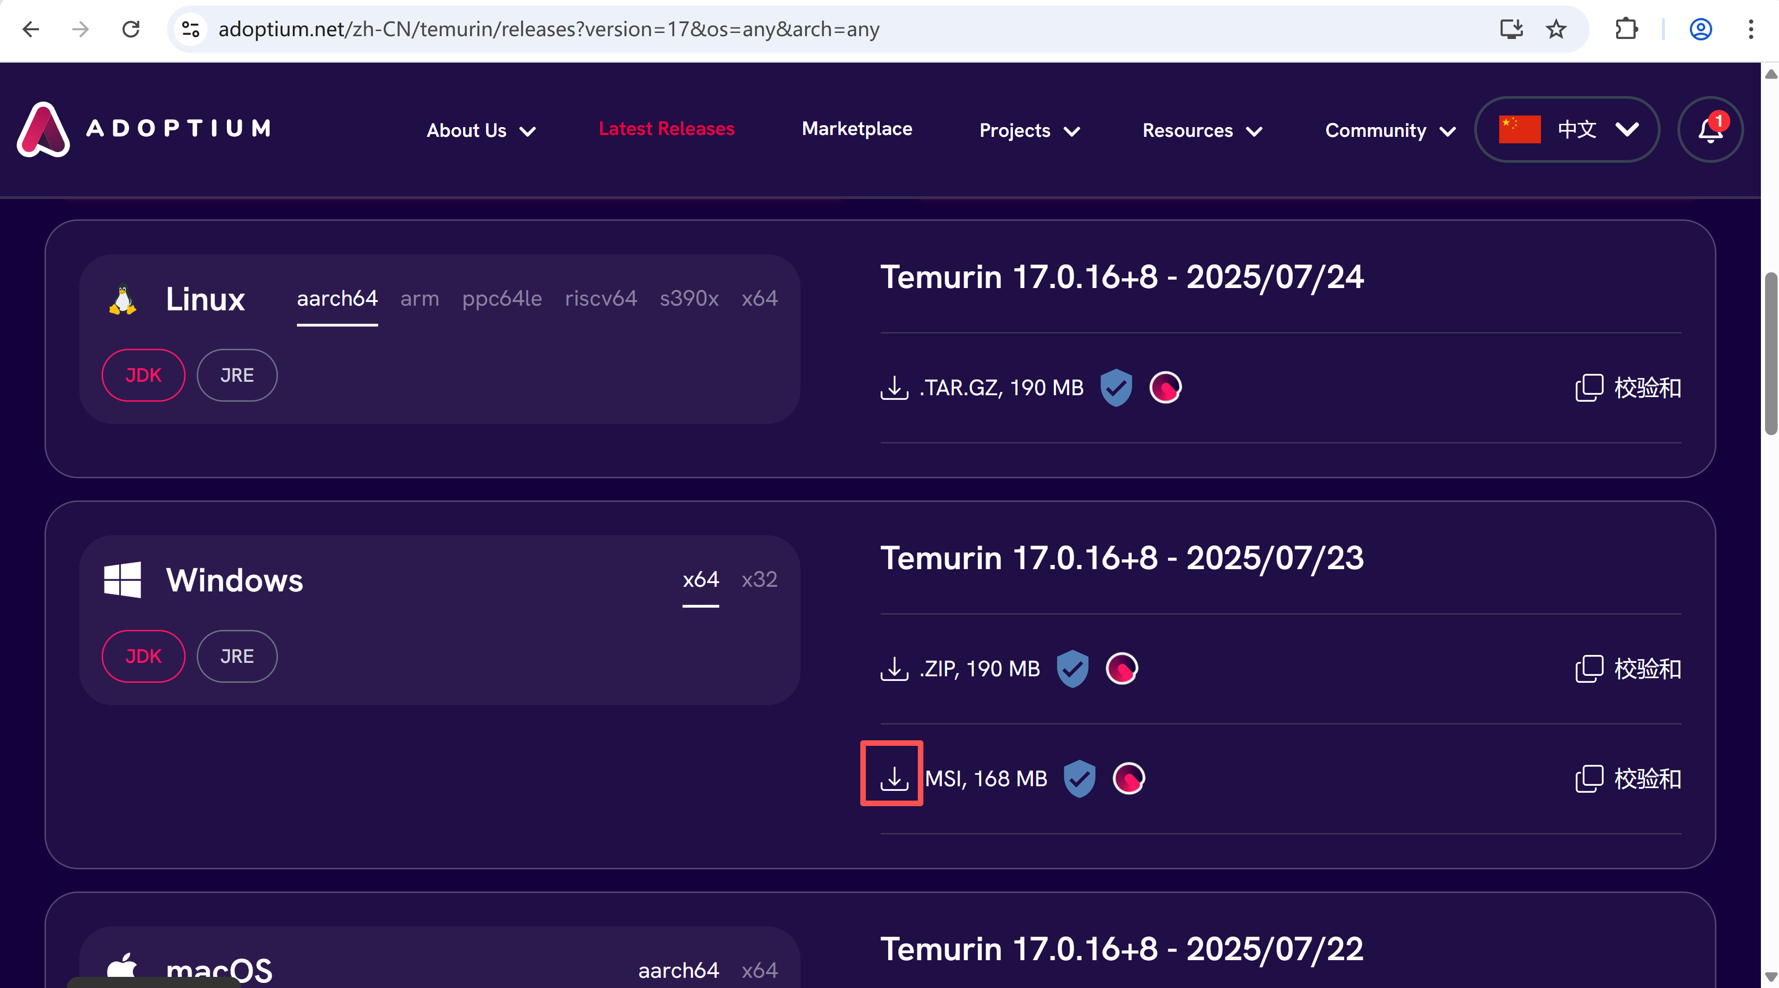Click 校验和 text in .TAR.GZ row
The width and height of the screenshot is (1779, 988).
pyautogui.click(x=1647, y=388)
